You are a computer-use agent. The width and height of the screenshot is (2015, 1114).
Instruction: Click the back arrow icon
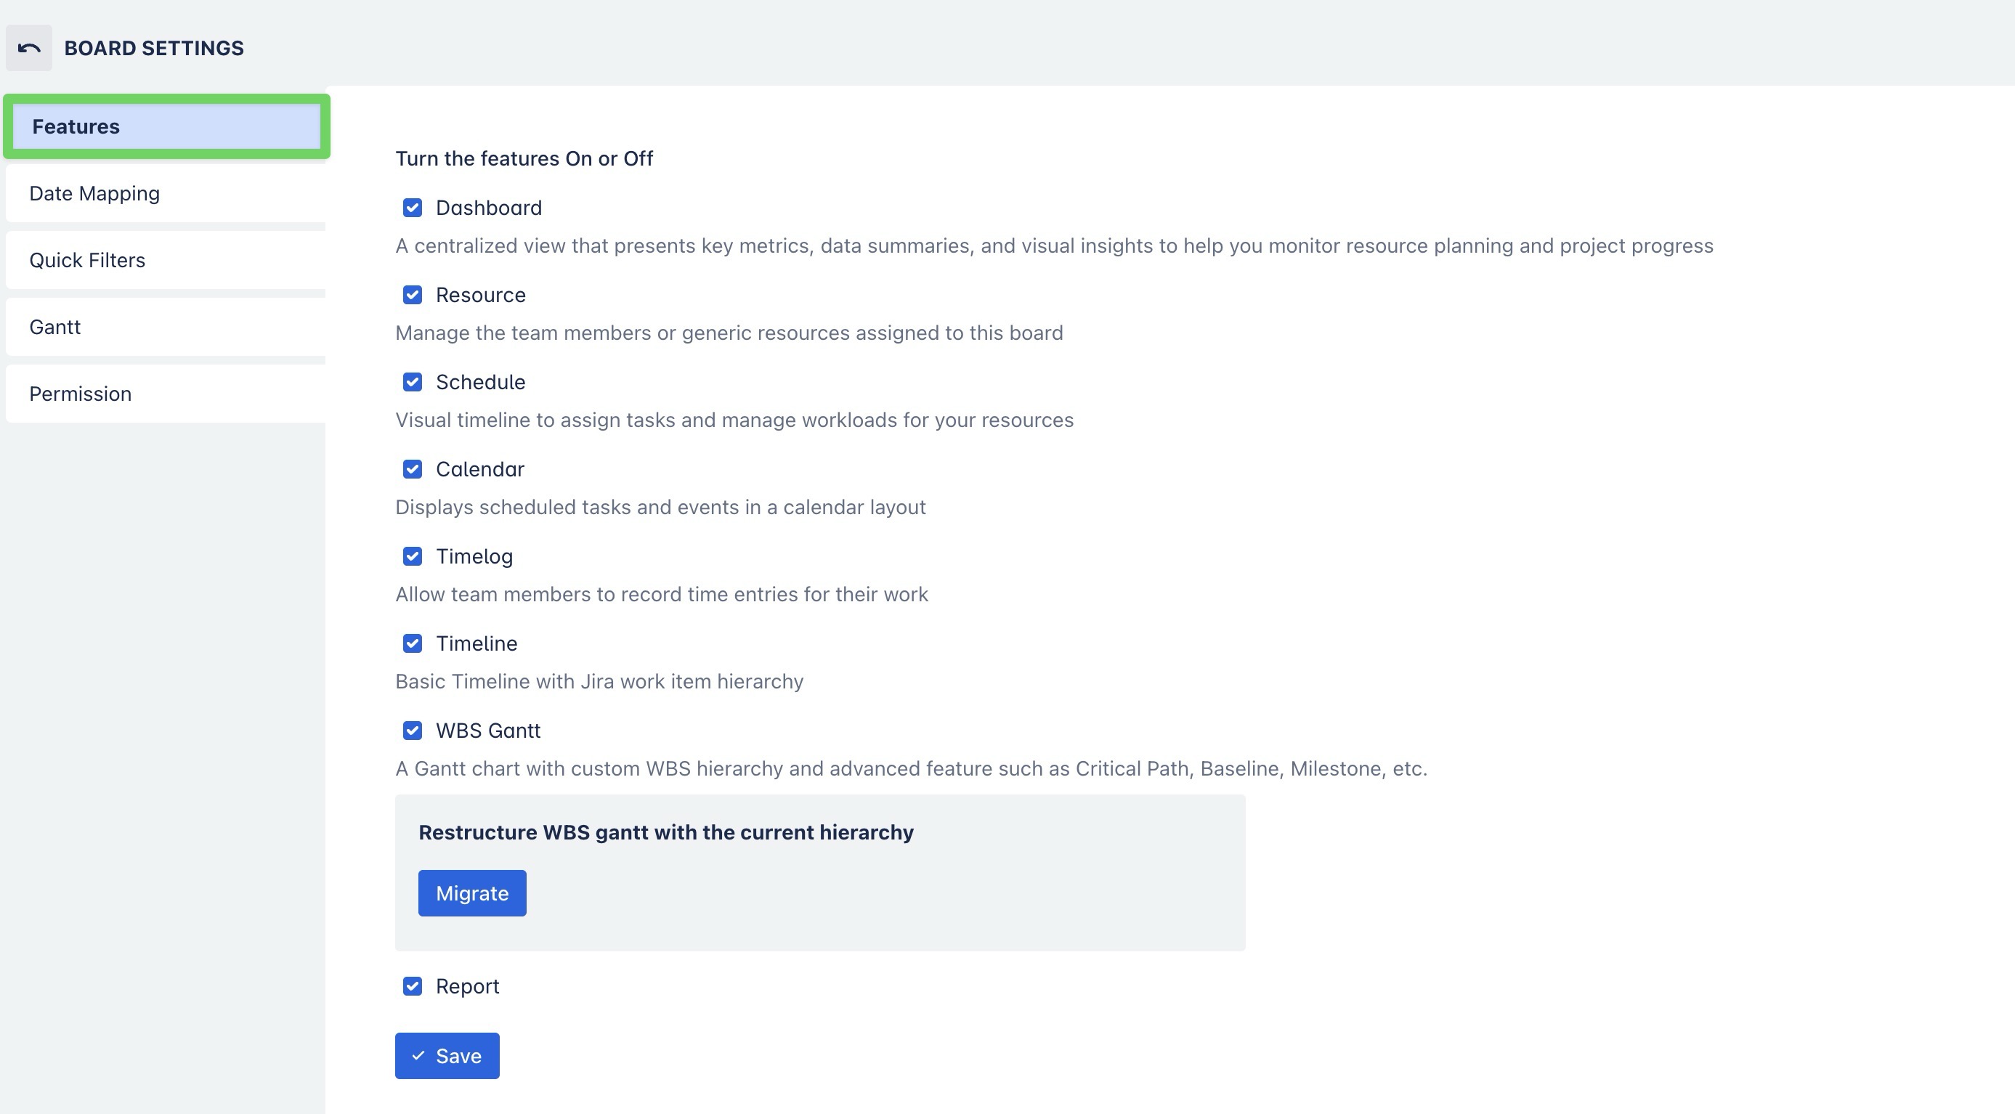click(x=29, y=49)
